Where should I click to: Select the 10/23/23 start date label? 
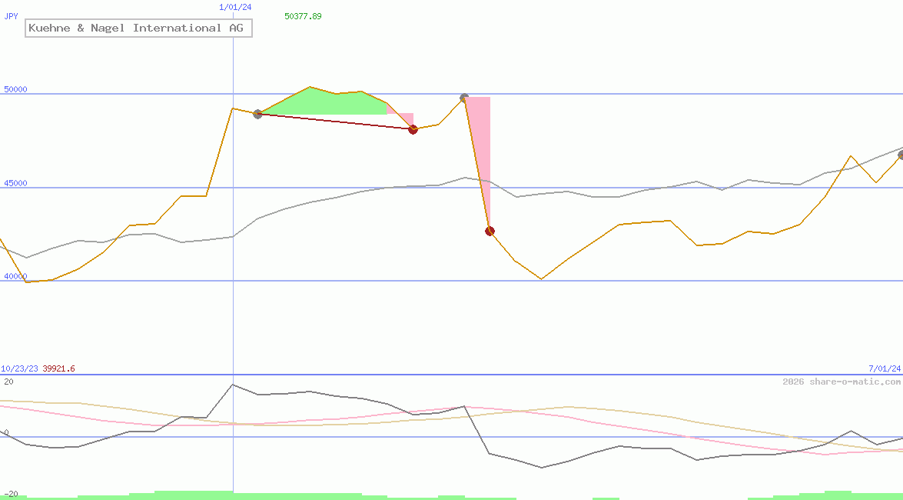[19, 368]
